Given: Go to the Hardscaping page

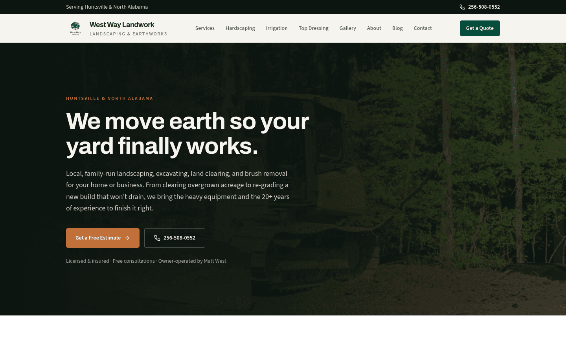Looking at the screenshot, I should (x=240, y=28).
